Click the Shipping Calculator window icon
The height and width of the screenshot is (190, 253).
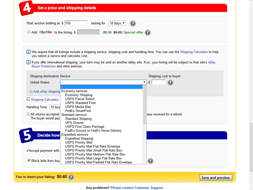[x=28, y=99]
